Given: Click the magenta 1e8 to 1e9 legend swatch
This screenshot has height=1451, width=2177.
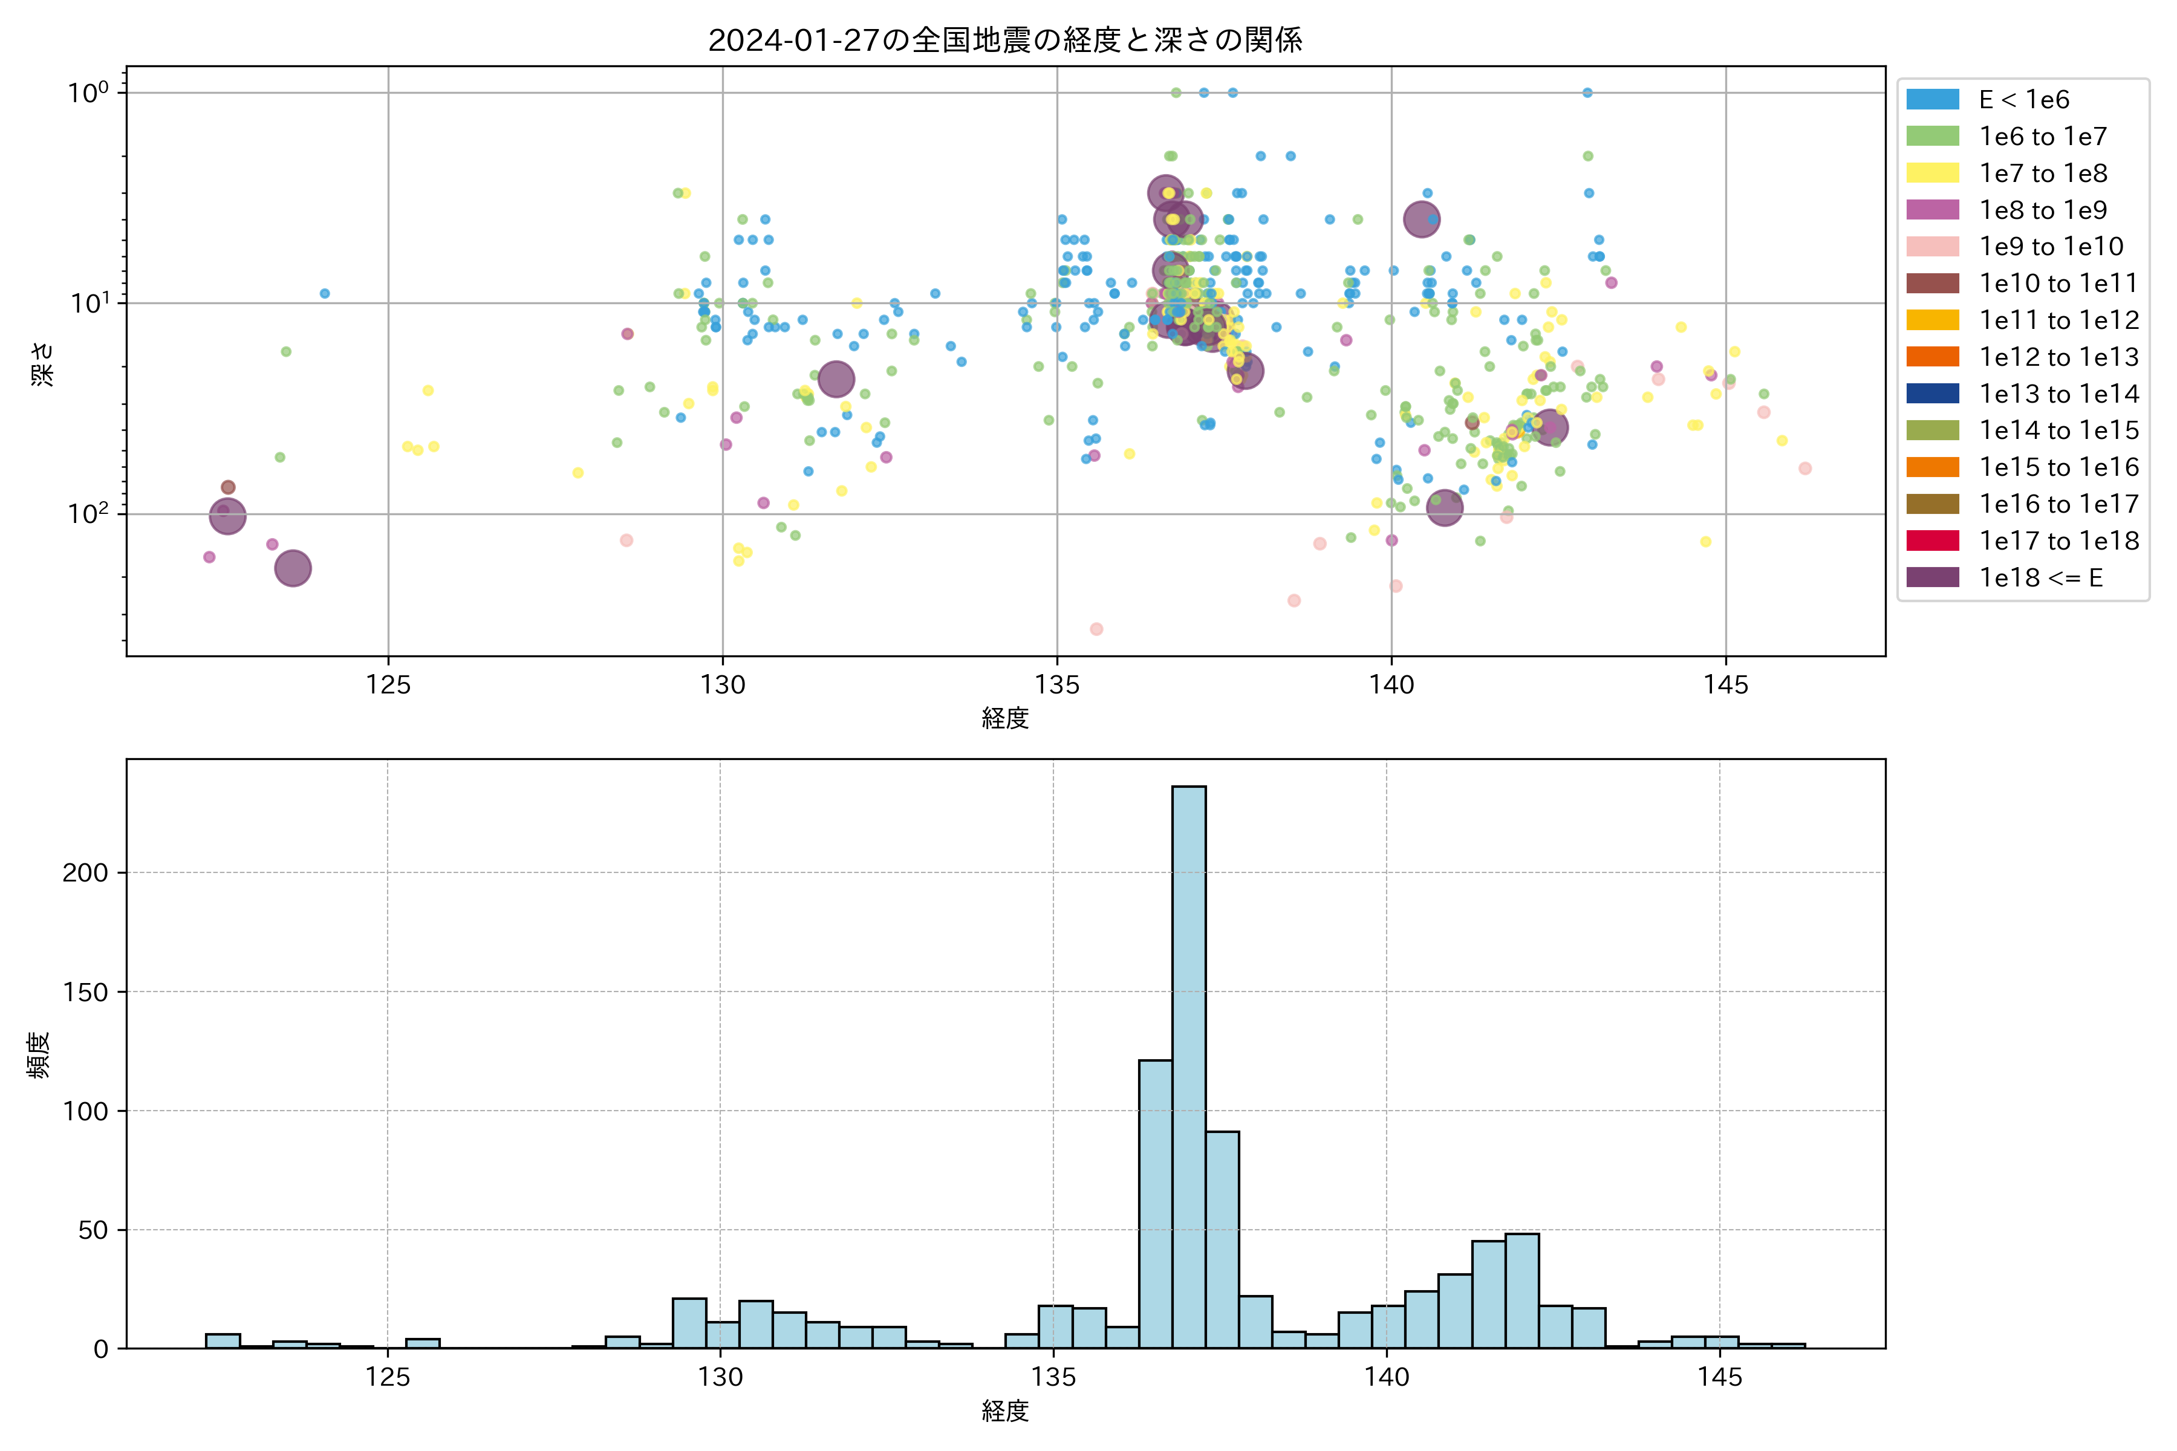Looking at the screenshot, I should coord(1933,210).
